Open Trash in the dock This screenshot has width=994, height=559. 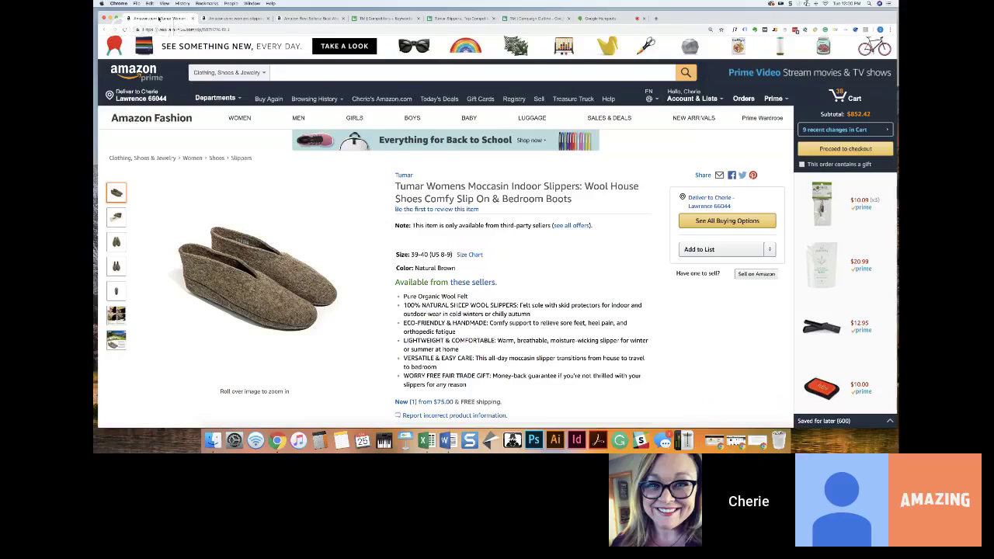[779, 441]
